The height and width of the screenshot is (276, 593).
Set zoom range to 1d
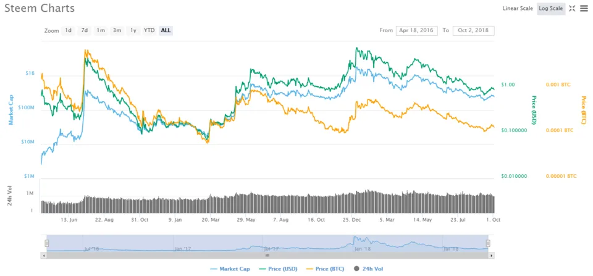(68, 30)
